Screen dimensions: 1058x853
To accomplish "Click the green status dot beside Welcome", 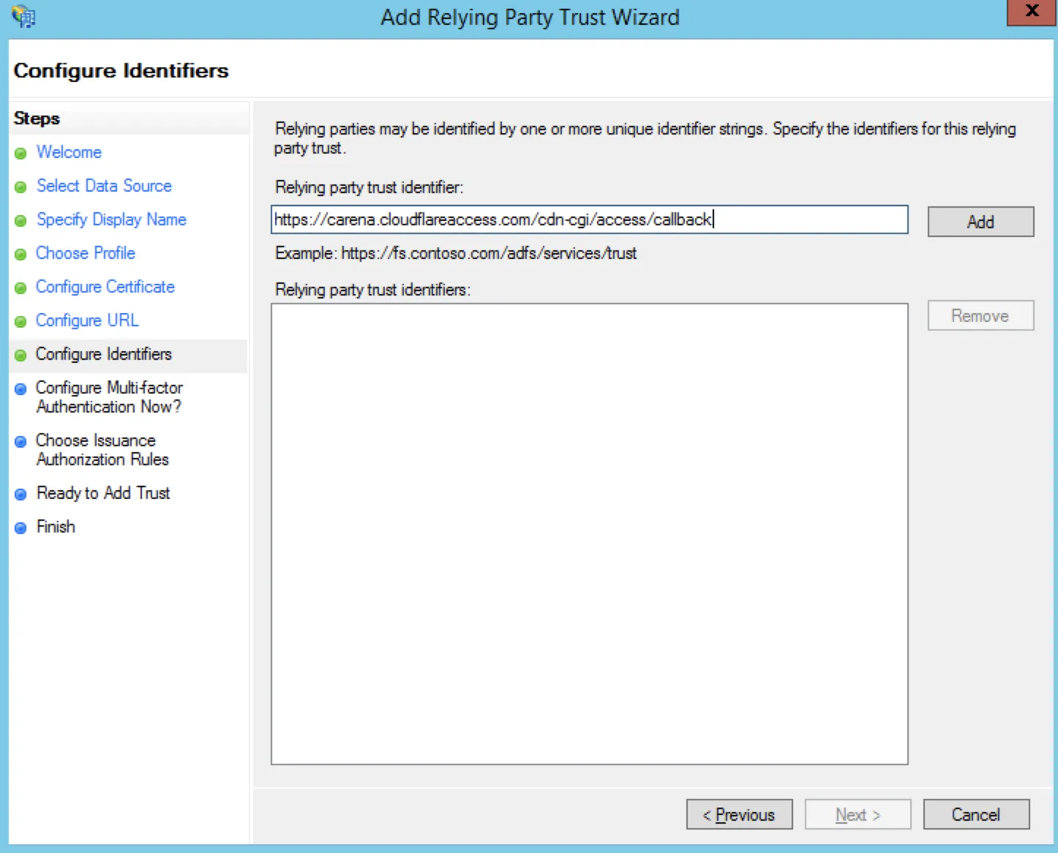I will click(20, 153).
